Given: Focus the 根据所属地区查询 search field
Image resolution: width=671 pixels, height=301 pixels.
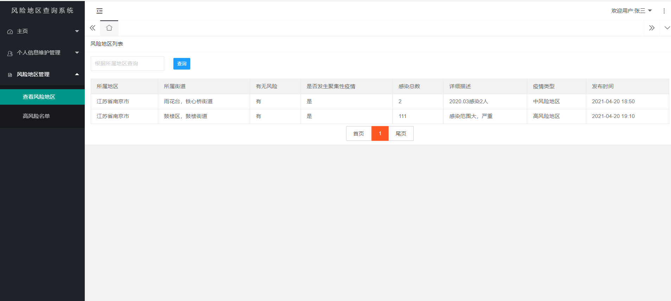Looking at the screenshot, I should pos(127,64).
